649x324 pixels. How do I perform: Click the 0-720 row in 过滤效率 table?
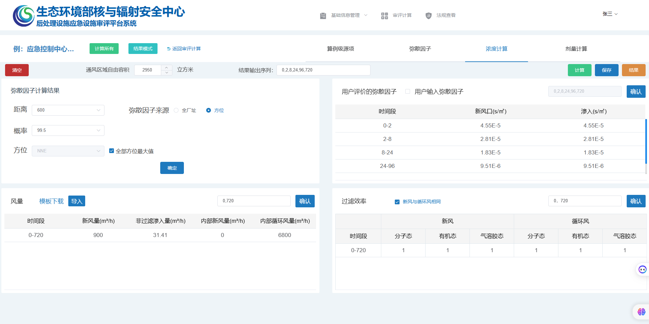pyautogui.click(x=491, y=251)
